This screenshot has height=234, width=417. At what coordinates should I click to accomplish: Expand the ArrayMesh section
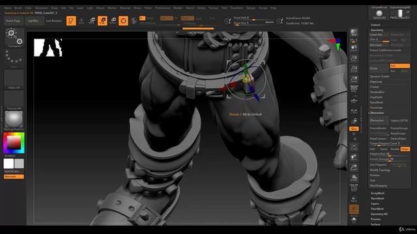pos(377,194)
